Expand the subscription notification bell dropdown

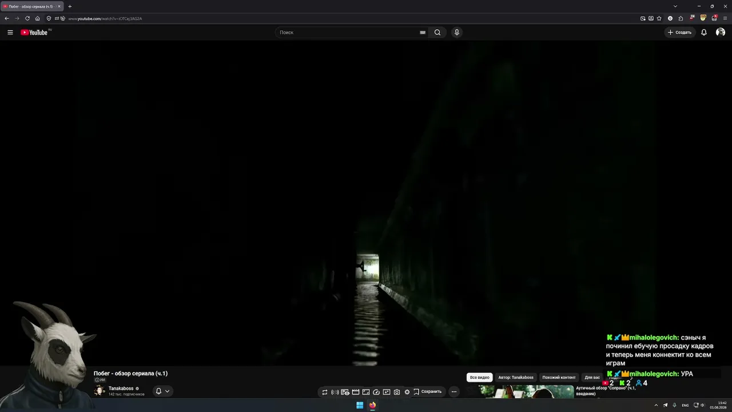click(x=163, y=391)
